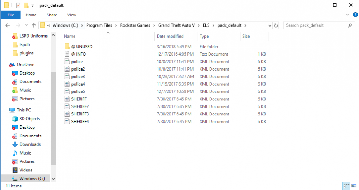
Task: Select the SHERIFF2 XML file
Action: (80, 106)
